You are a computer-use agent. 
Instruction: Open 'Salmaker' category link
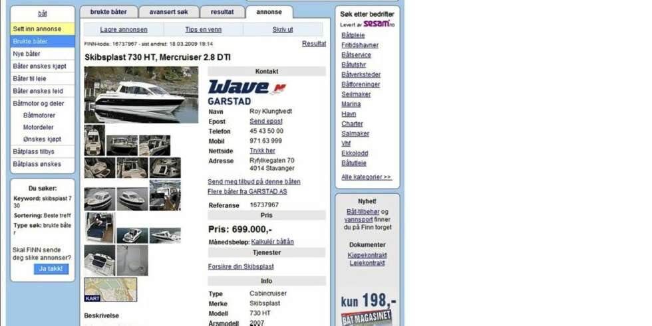355,133
